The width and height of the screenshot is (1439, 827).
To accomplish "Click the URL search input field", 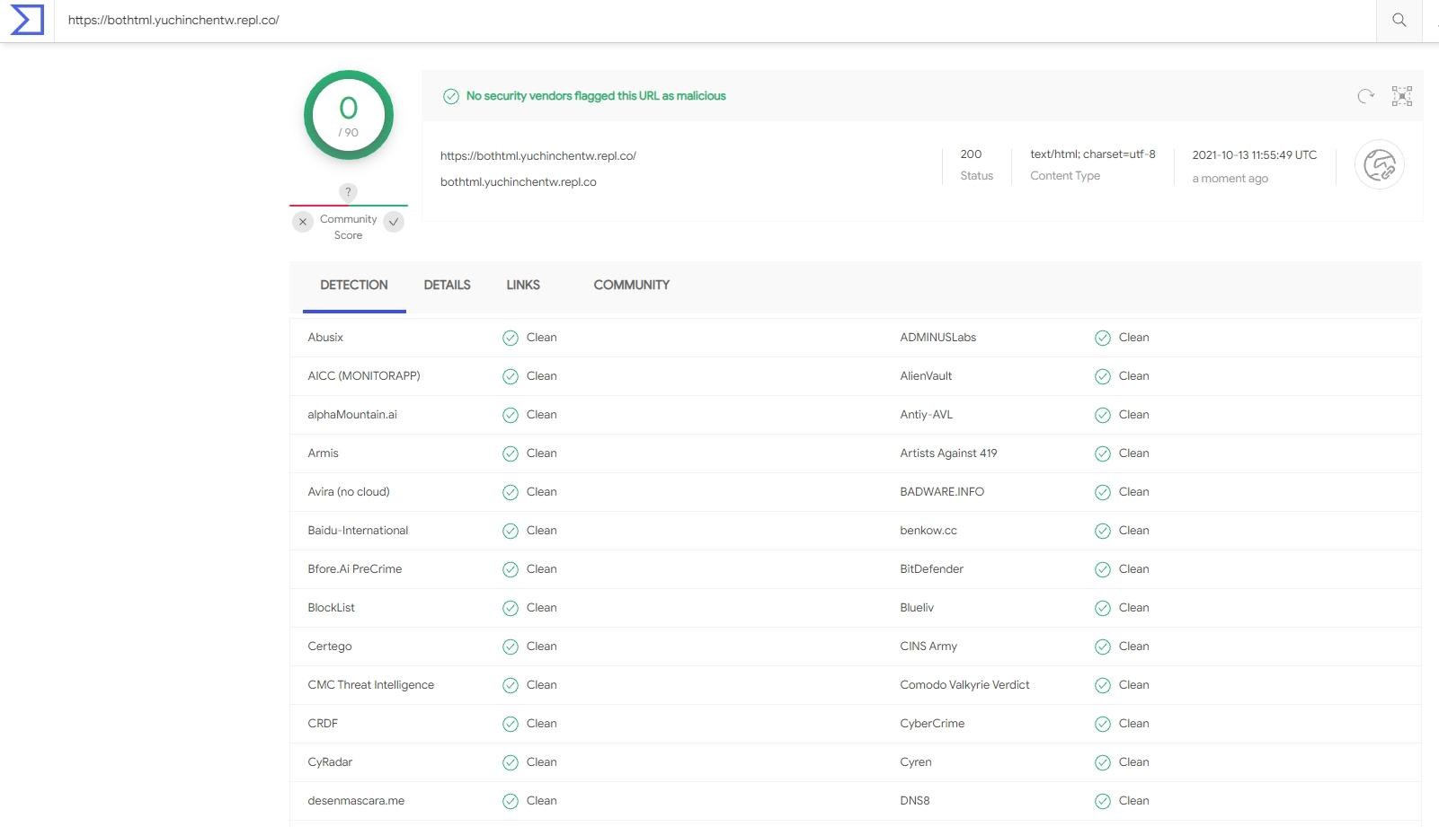I will pyautogui.click(x=710, y=20).
